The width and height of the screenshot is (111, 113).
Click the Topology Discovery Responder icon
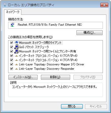17,69
